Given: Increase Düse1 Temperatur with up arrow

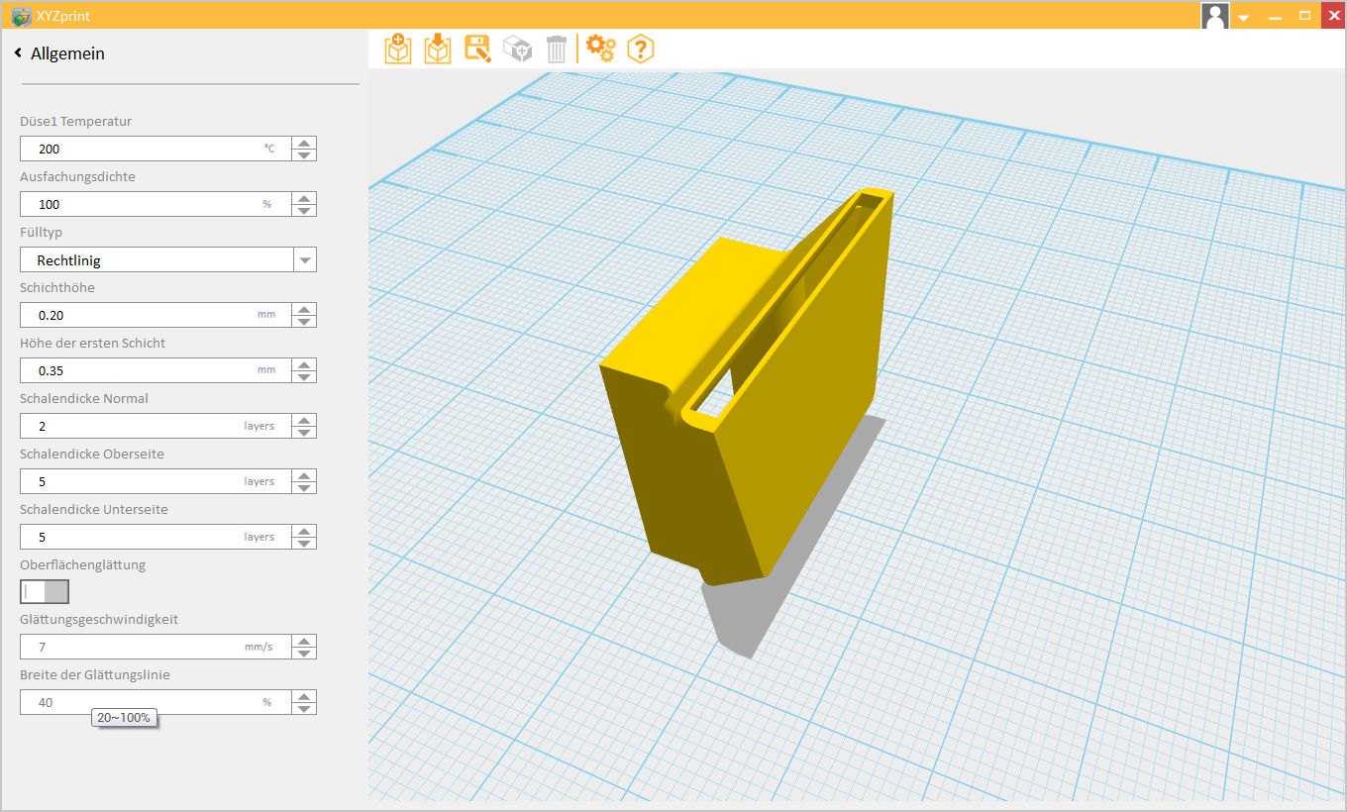Looking at the screenshot, I should pyautogui.click(x=305, y=144).
